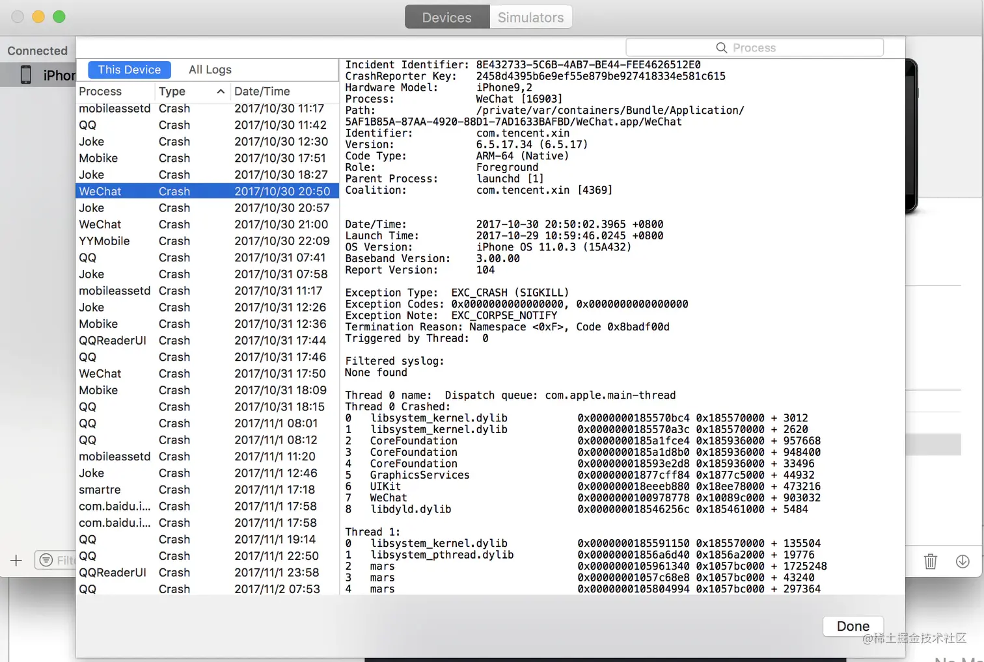The image size is (984, 662).
Task: Dismiss the log viewer with Done
Action: (853, 626)
